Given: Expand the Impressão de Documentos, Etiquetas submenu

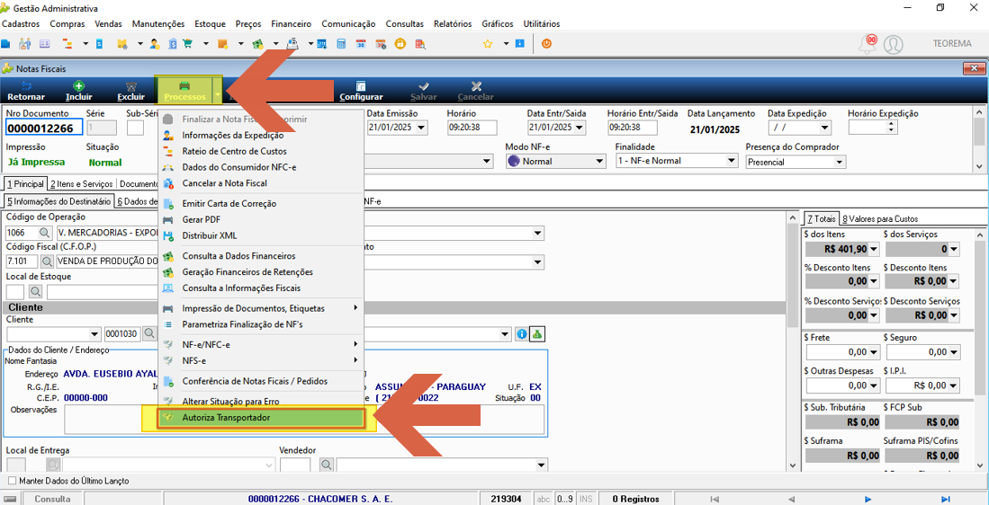Looking at the screenshot, I should (x=261, y=308).
